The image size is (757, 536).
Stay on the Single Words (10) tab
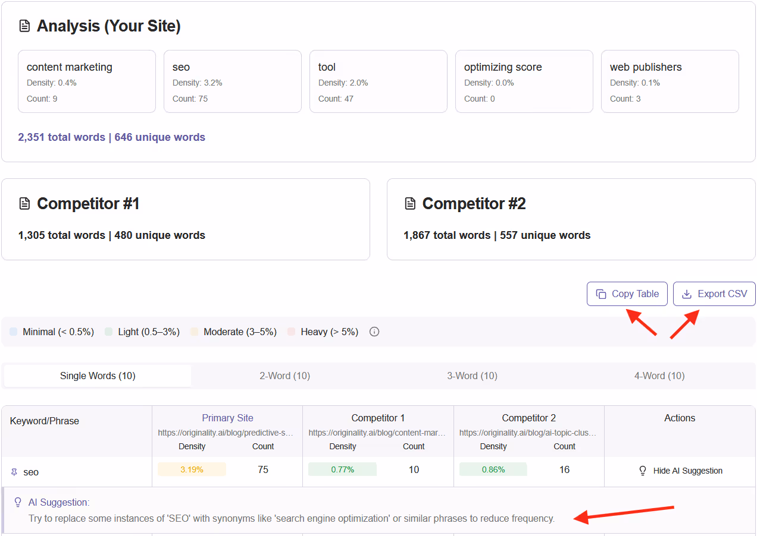click(97, 376)
